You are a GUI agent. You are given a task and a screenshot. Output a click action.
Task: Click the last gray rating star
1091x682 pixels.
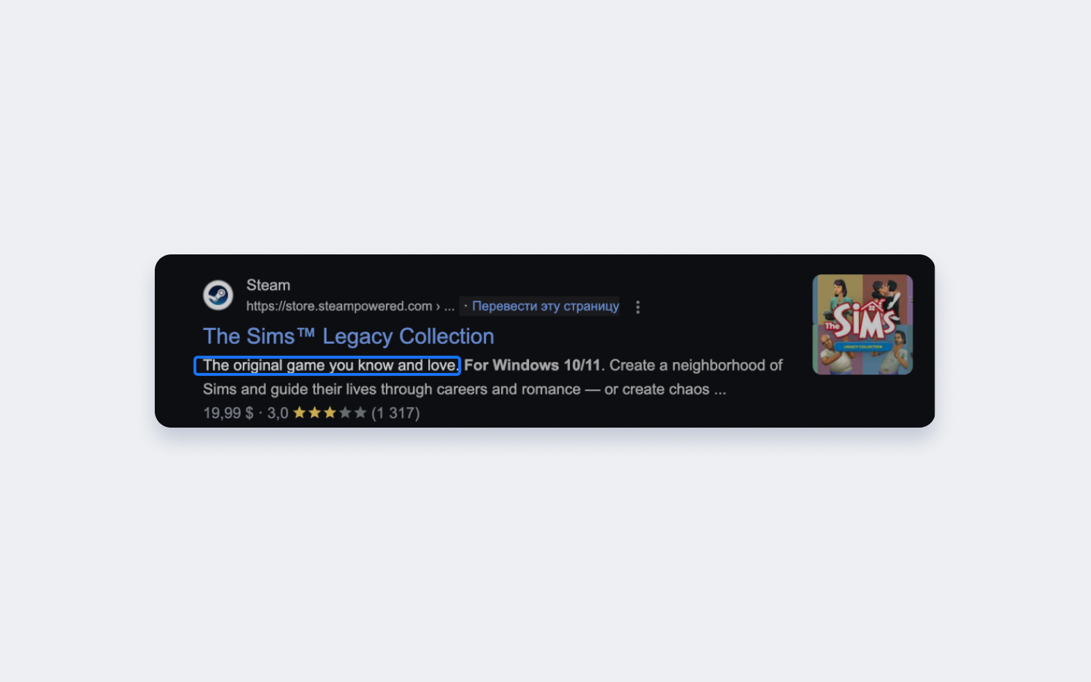tap(361, 413)
